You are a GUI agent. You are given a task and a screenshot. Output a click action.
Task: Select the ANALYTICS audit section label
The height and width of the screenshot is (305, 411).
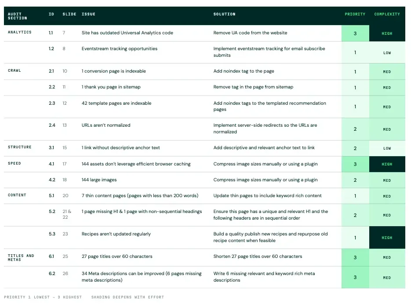[x=20, y=32]
